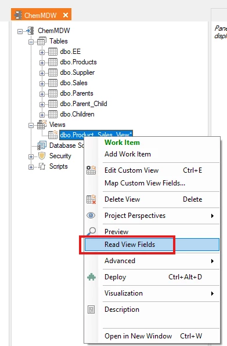The width and height of the screenshot is (227, 346).
Task: Click the Edit Custom View gear icon
Action: click(91, 170)
